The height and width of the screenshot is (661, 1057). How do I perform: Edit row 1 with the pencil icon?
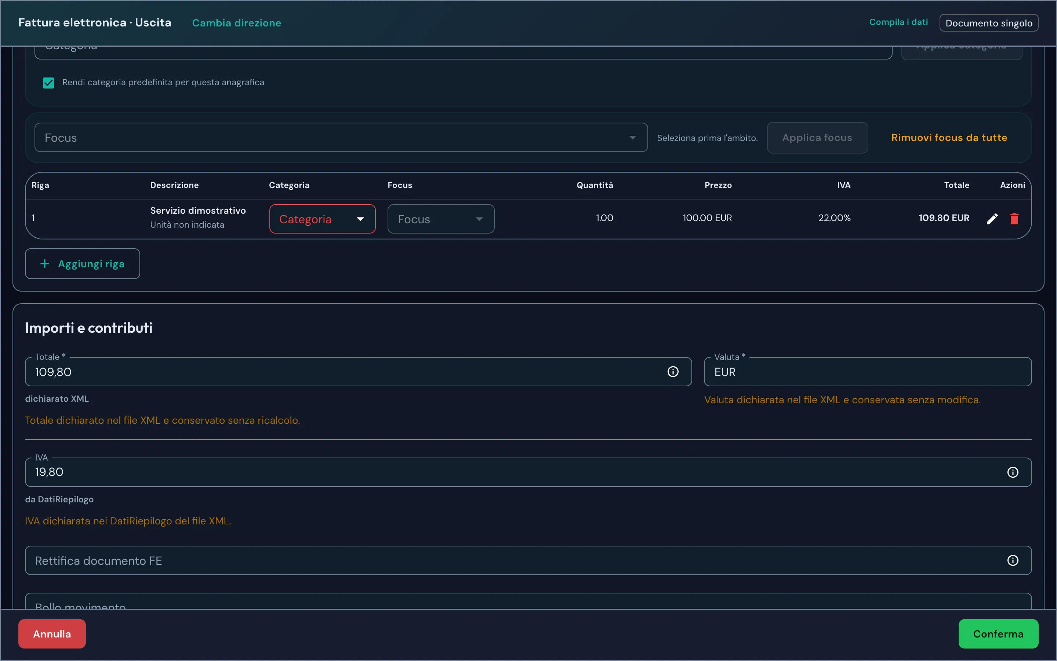(x=992, y=218)
